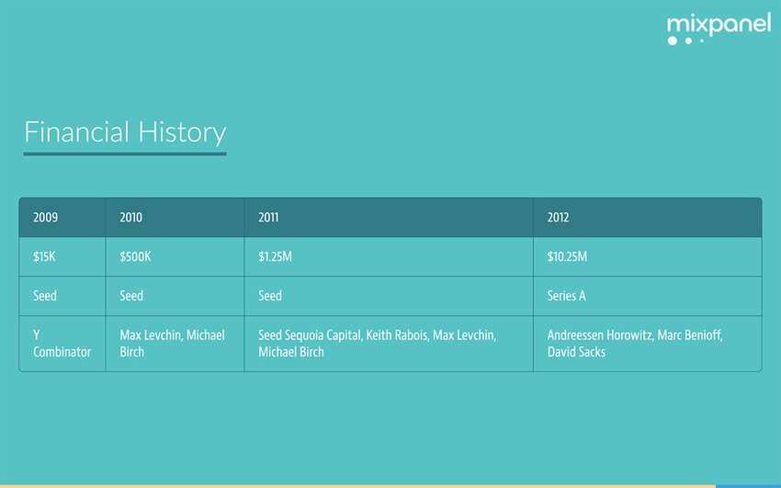Screen dimensions: 781x488
Task: Click Seed in the 2011 column
Action: [389, 296]
